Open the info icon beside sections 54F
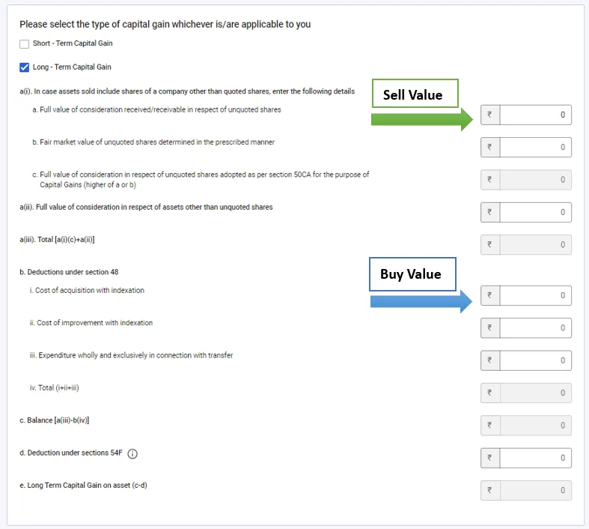This screenshot has height=529, width=589. coord(132,454)
